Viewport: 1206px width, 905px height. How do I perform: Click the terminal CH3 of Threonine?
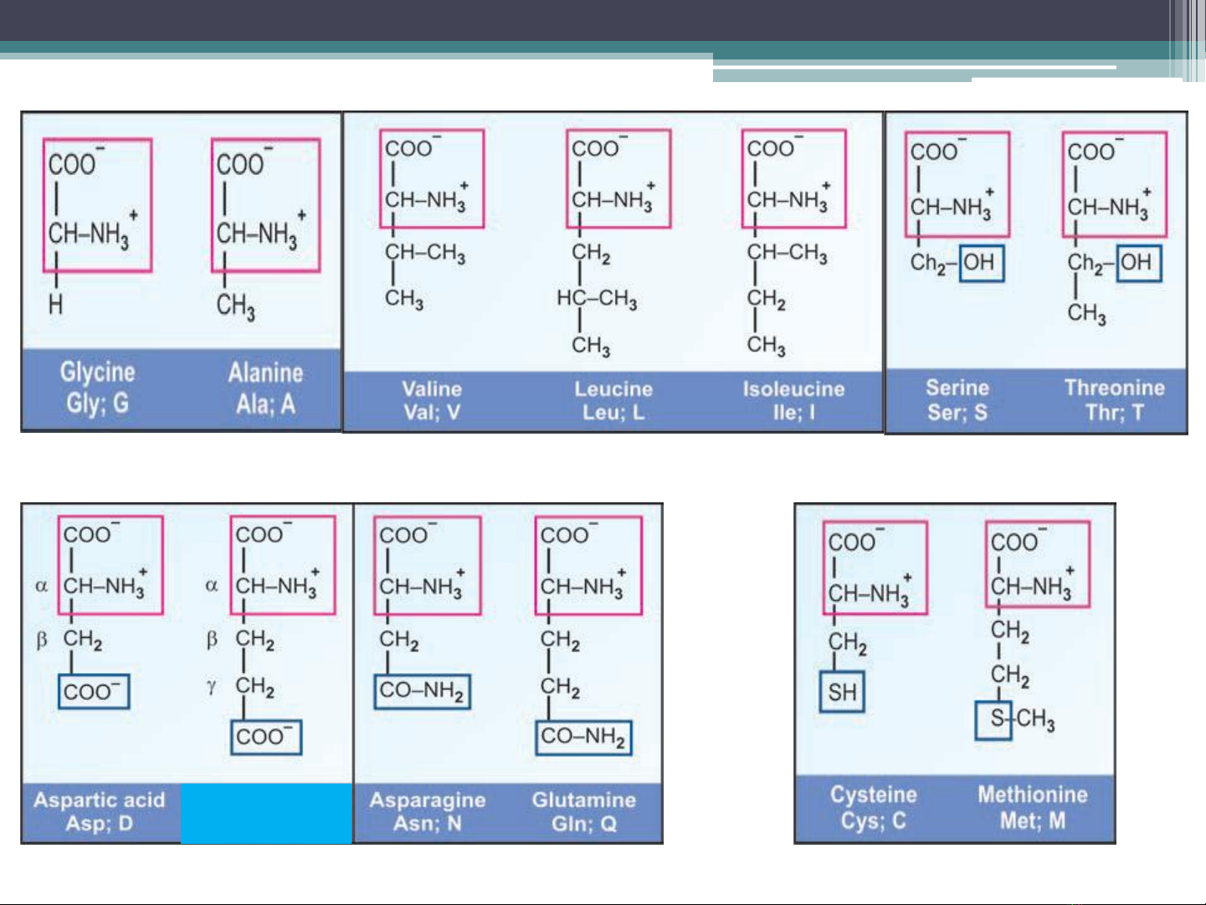click(x=1086, y=313)
